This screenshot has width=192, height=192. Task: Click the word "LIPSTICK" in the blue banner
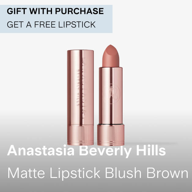77,24
